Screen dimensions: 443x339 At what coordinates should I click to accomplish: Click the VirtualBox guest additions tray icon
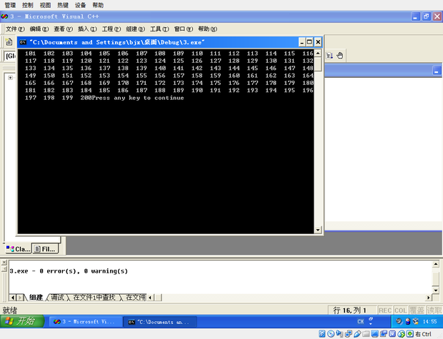tap(416, 321)
